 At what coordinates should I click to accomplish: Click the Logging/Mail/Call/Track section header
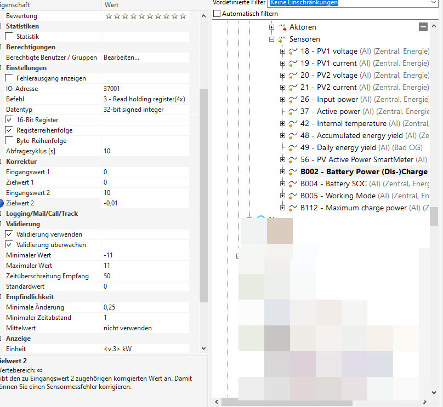[42, 214]
